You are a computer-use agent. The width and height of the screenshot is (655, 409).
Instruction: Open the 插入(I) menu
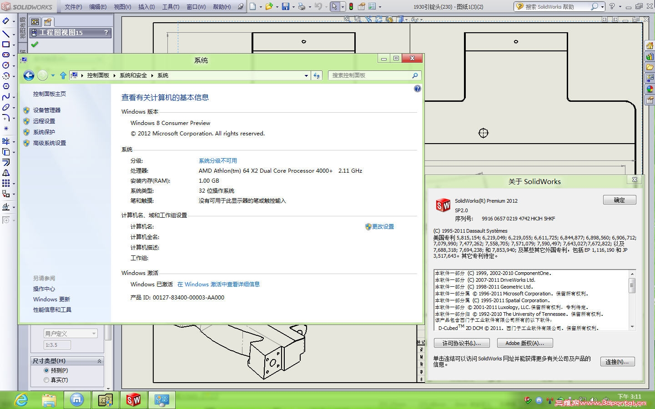(x=146, y=7)
